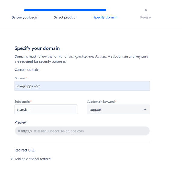The width and height of the screenshot is (182, 175).
Task: Click the Specify your domain heading
Action: pyautogui.click(x=37, y=48)
